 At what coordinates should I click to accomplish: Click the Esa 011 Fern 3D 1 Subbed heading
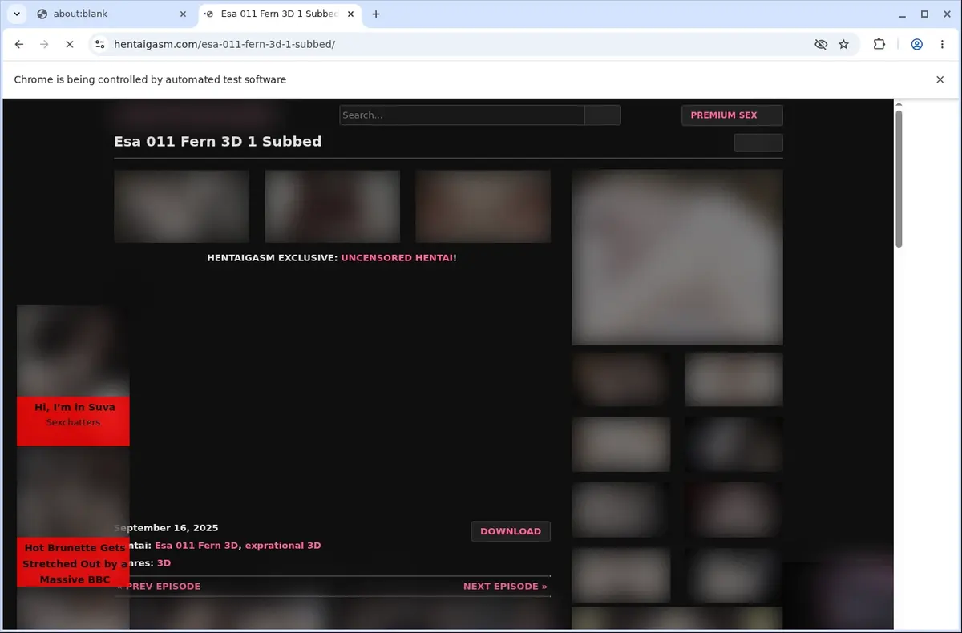click(218, 142)
